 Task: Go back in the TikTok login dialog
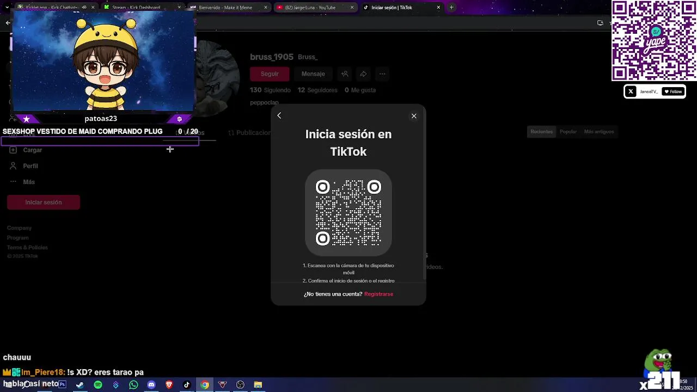tap(279, 115)
